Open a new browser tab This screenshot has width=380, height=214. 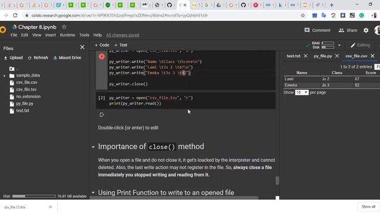pos(331,5)
